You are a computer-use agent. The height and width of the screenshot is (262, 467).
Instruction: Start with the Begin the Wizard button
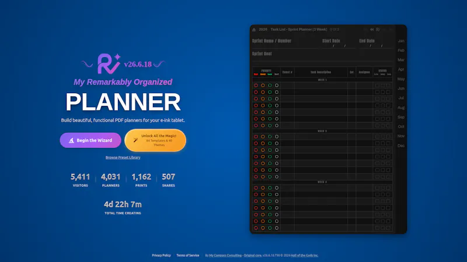pos(90,140)
